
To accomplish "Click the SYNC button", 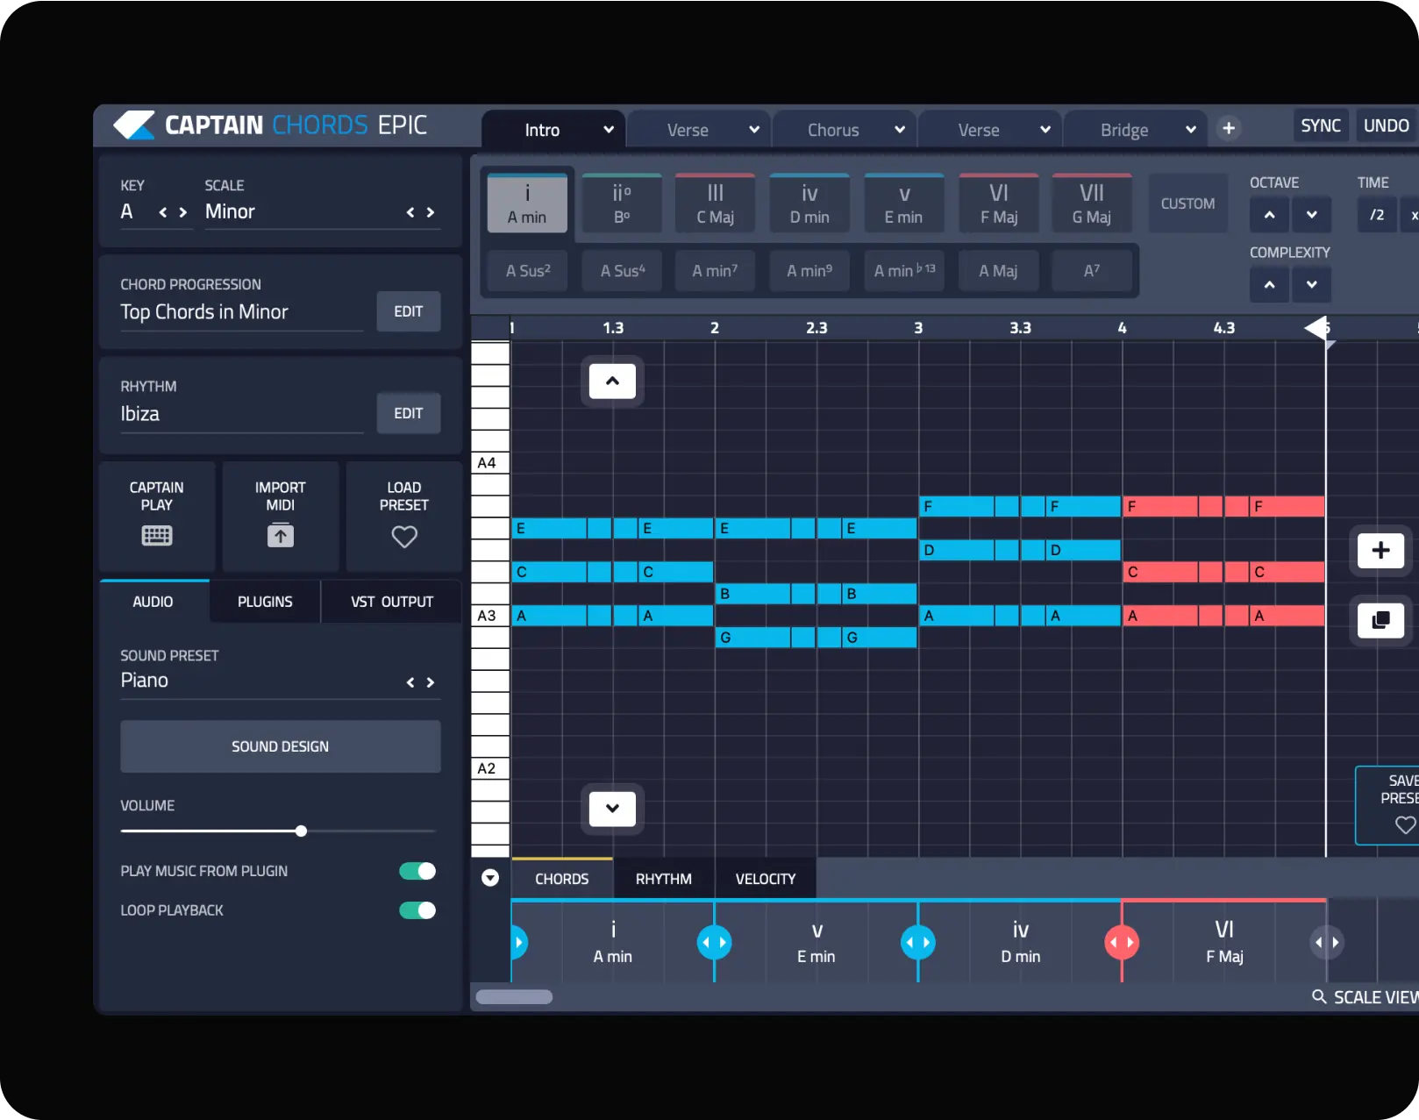I will click(1321, 125).
